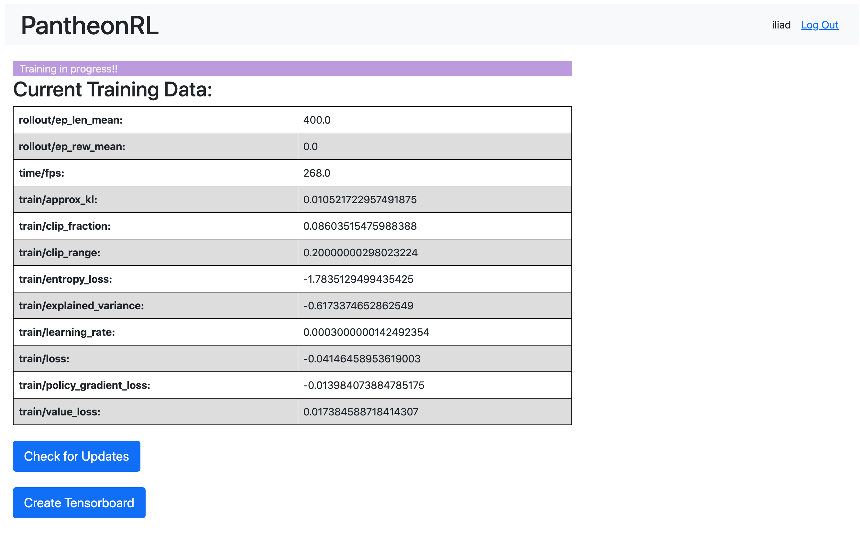Click the Current Training Data heading
860x539 pixels.
click(113, 90)
